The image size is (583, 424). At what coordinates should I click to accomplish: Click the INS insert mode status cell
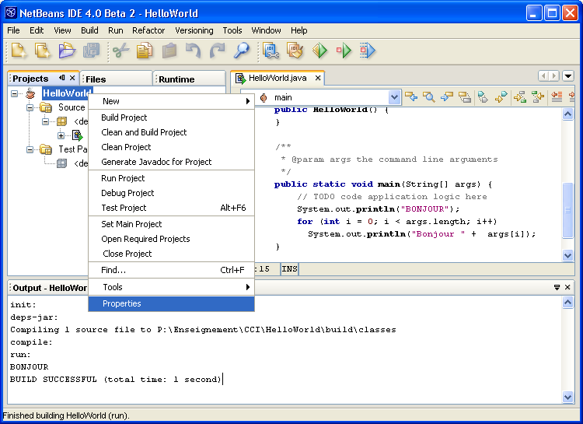coord(289,268)
